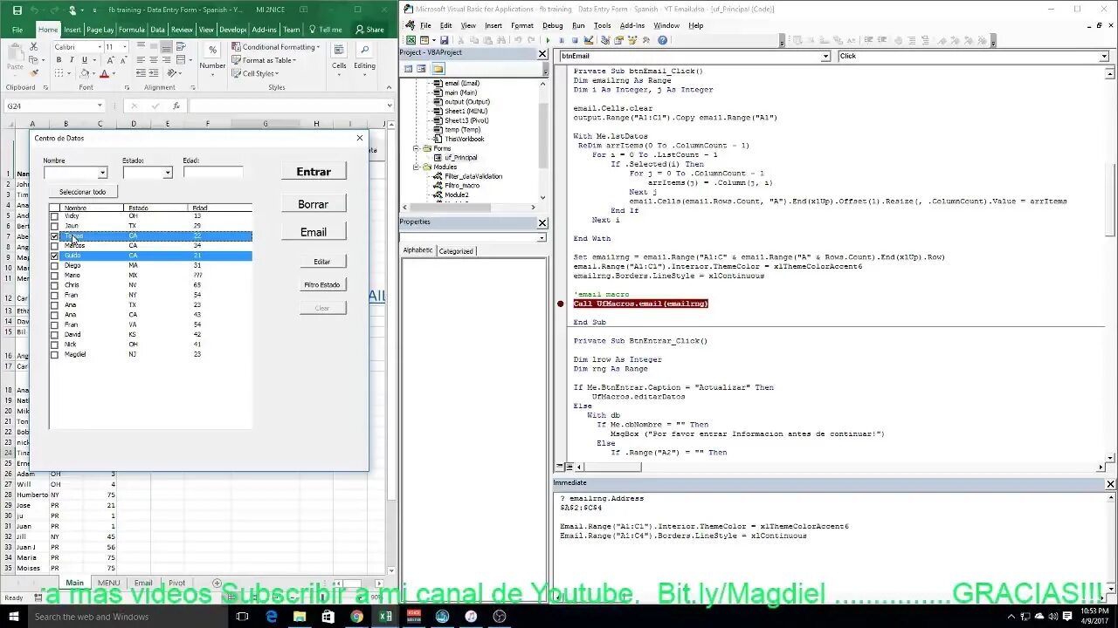Check the checkbox for Jaun row
Screen dimensions: 1118x628
(x=54, y=226)
